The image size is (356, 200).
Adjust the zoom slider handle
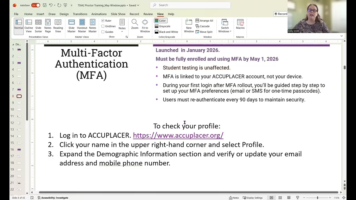pos(317,198)
